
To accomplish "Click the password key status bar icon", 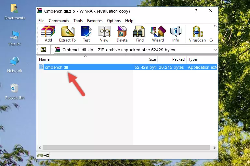I will [x=46, y=156].
